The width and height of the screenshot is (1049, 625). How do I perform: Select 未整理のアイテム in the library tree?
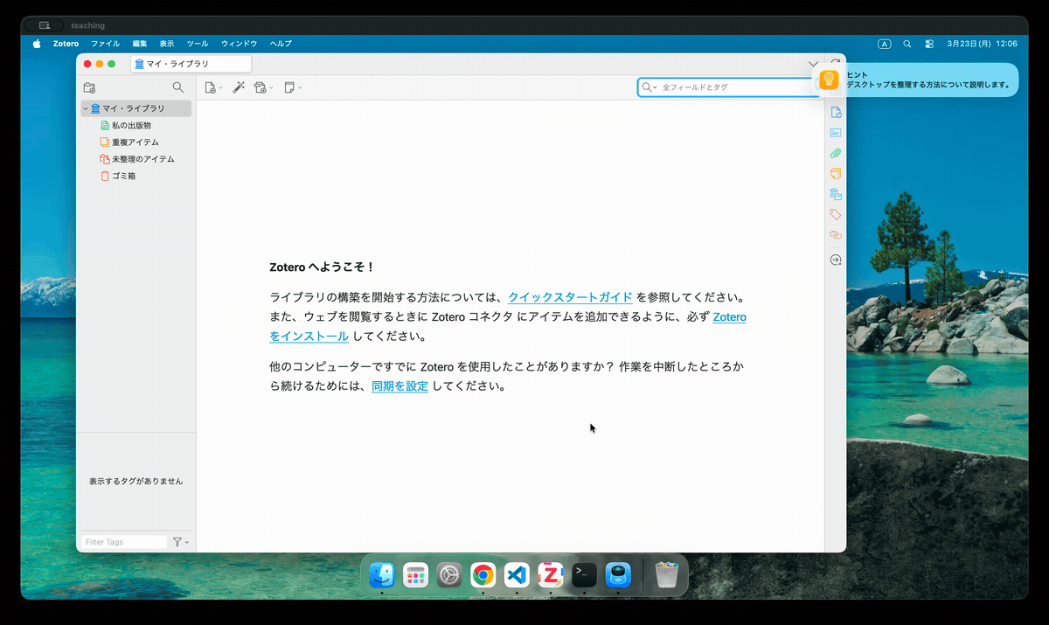[x=142, y=159]
